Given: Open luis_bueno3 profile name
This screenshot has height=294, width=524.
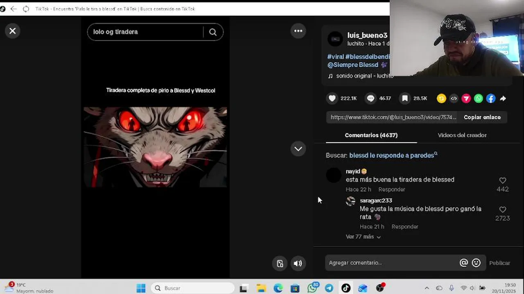Looking at the screenshot, I should tap(367, 36).
